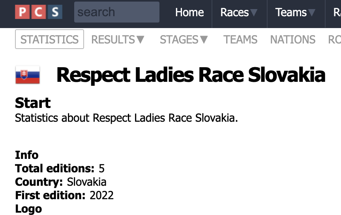Open the RESULTS tab
Viewport: 341px width, 215px height.
click(x=113, y=40)
